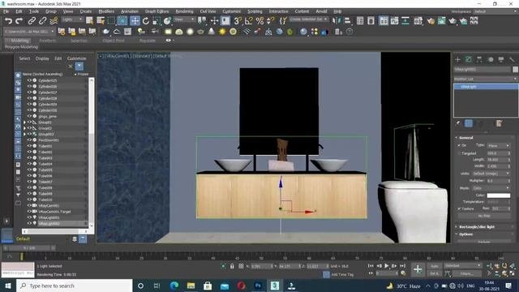Toggle the Percent Snap icon
Image resolution: width=519 pixels, height=292 pixels.
pyautogui.click(x=259, y=21)
